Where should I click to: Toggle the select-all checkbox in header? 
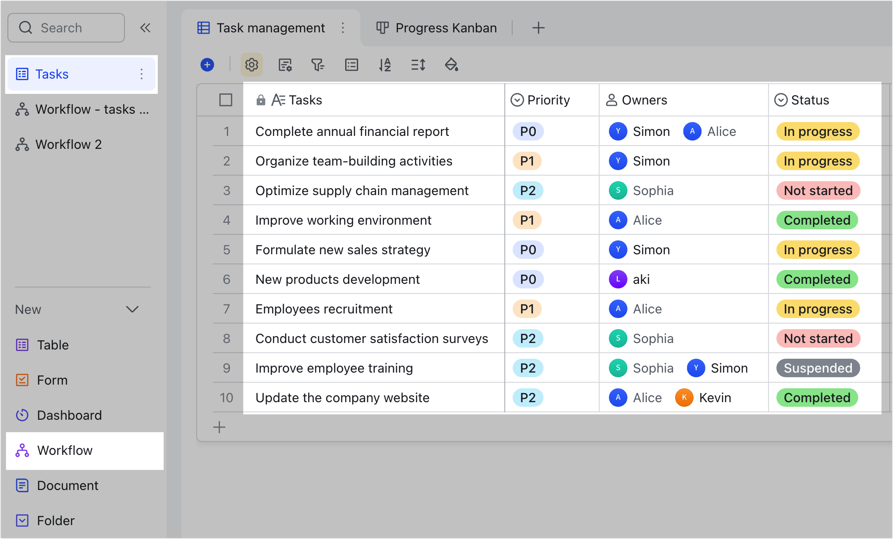226,100
